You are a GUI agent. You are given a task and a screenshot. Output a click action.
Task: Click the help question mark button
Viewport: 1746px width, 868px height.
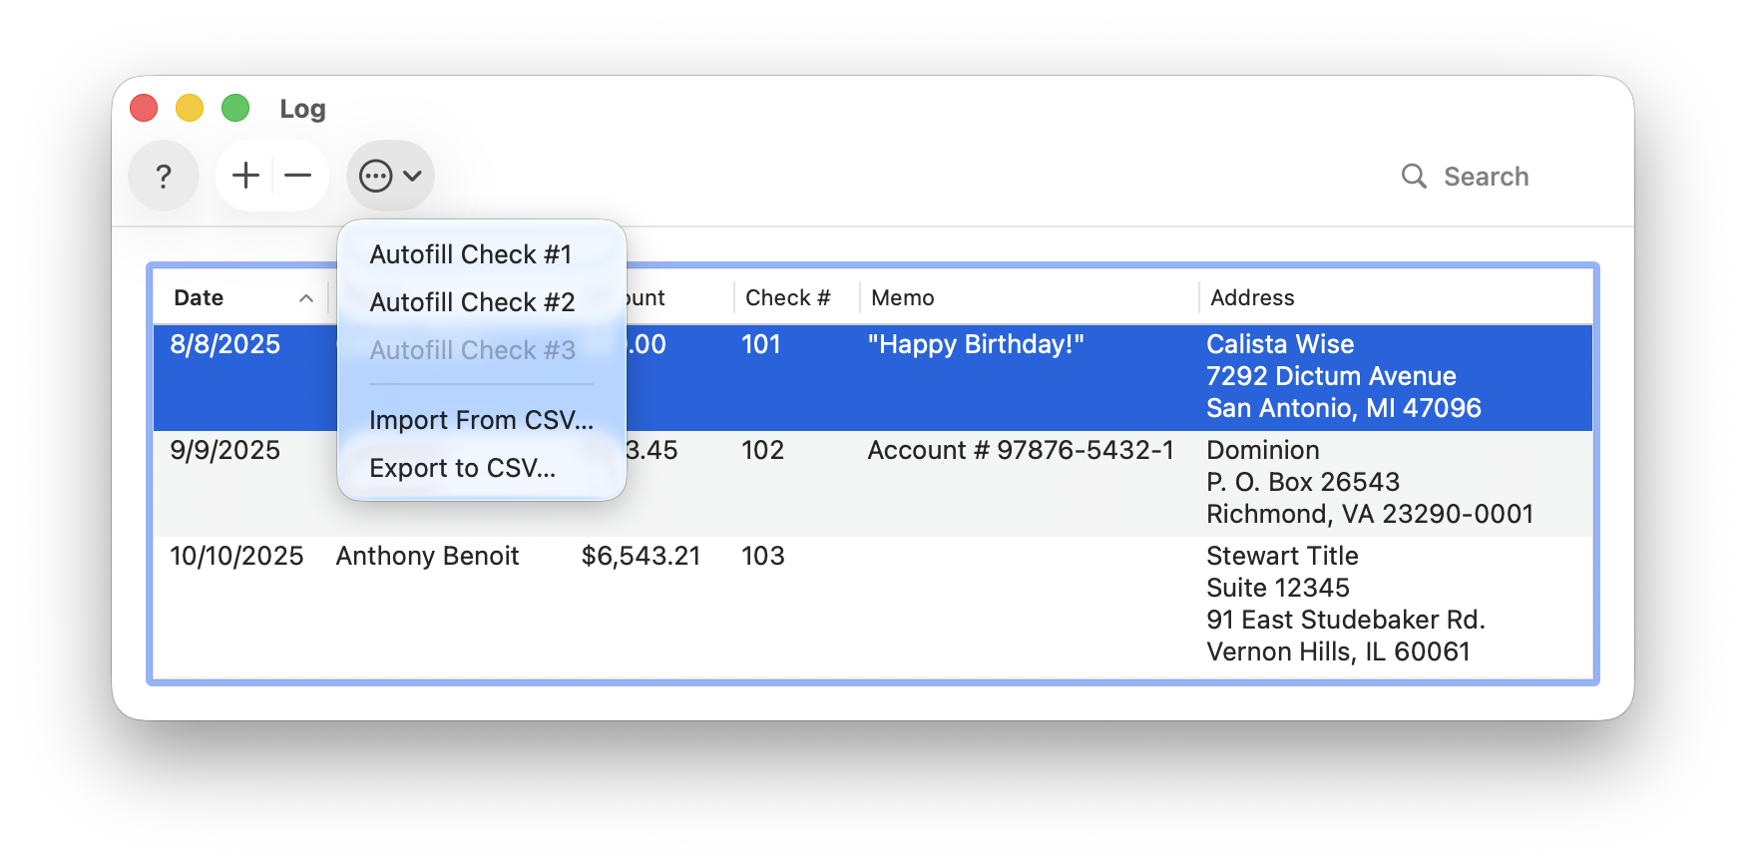point(164,177)
